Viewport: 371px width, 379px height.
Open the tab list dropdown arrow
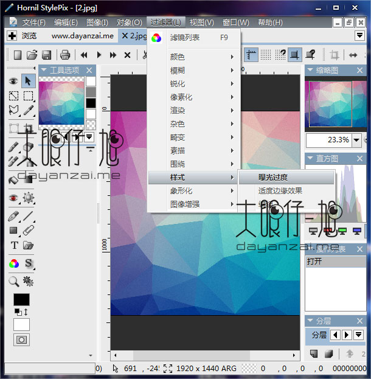tap(359, 35)
